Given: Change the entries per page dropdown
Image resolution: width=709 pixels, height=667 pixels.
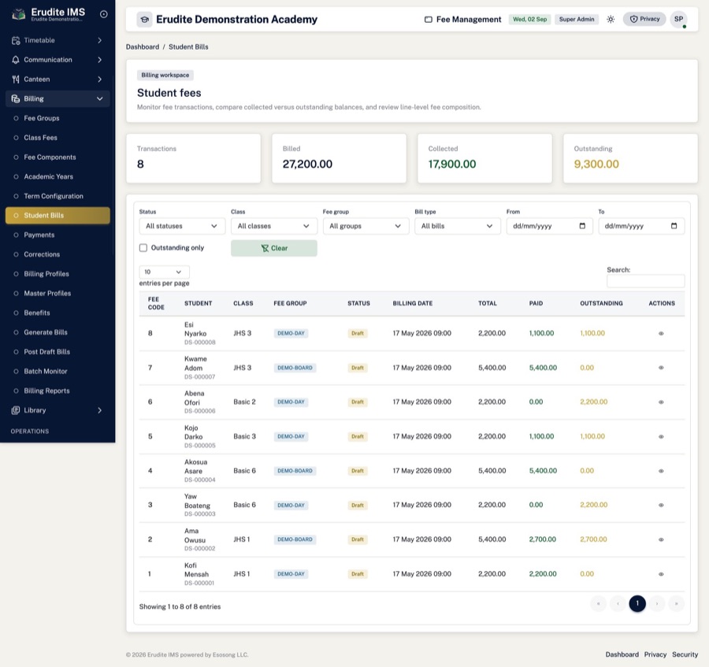Looking at the screenshot, I should (164, 272).
